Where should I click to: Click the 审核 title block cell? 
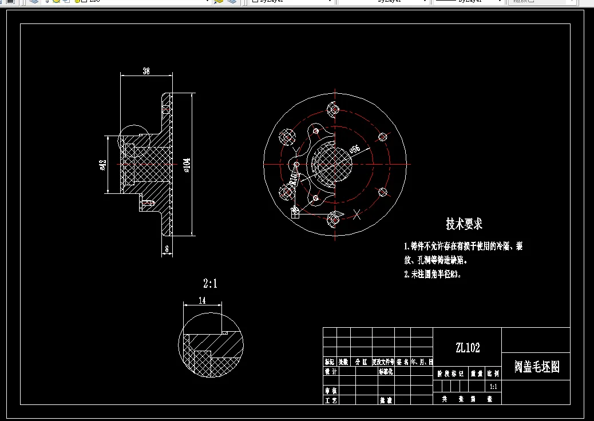pos(330,390)
